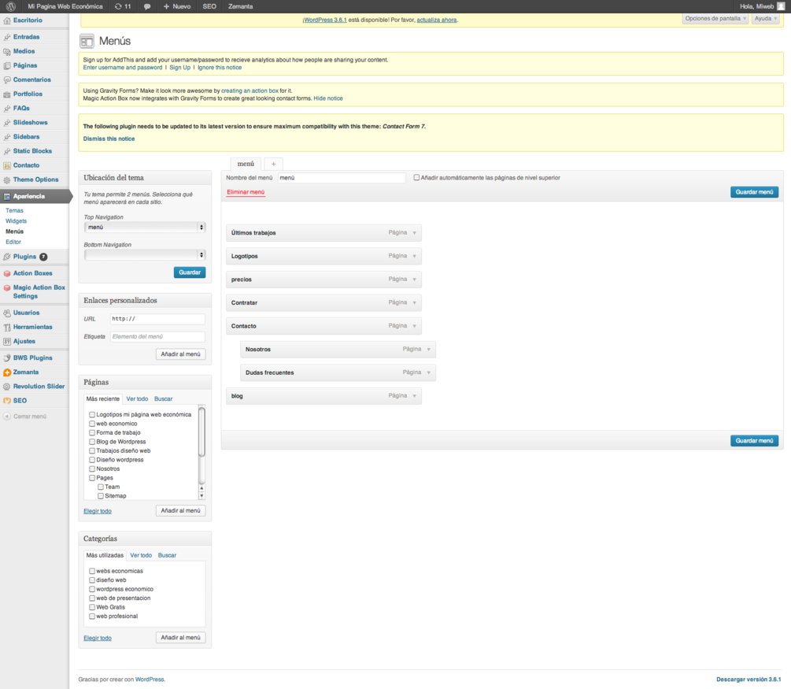Expand the 'Últimos trabajos' menu item arrow
Screen dimensions: 791x689
415,233
